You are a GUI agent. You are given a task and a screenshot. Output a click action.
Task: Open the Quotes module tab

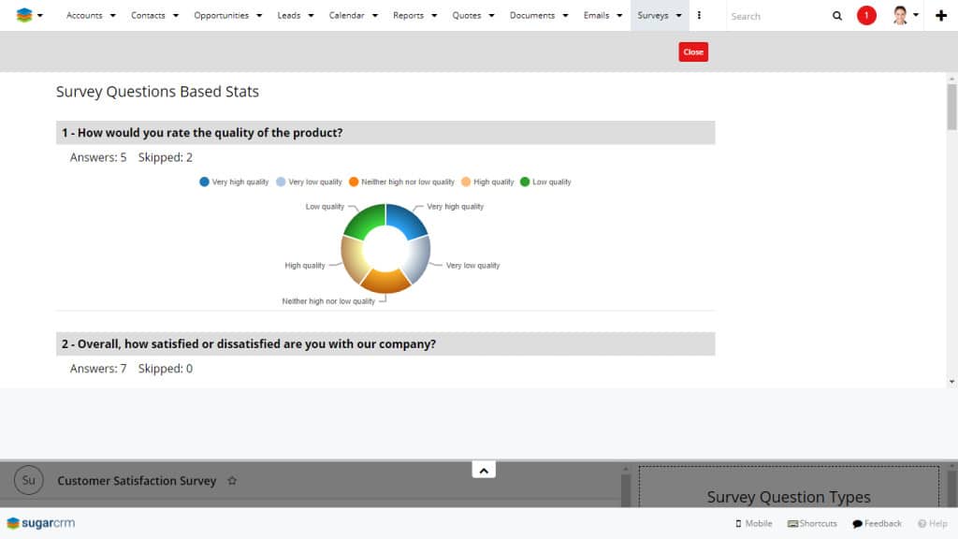point(467,15)
